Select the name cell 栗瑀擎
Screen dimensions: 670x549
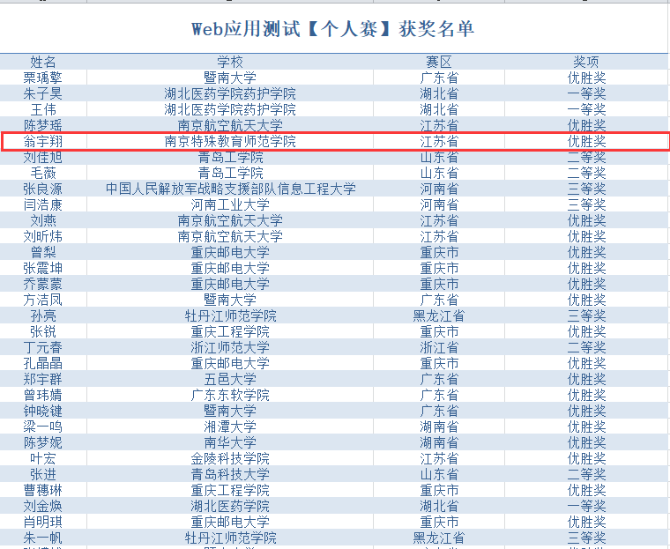coord(43,78)
